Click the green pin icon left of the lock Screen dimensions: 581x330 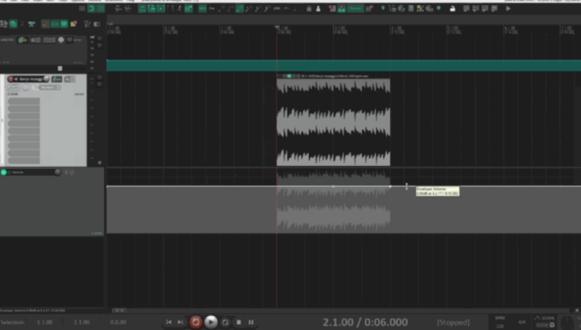tap(439, 8)
